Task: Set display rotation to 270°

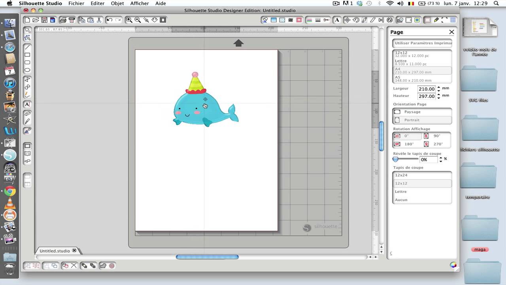Action: 437,144
